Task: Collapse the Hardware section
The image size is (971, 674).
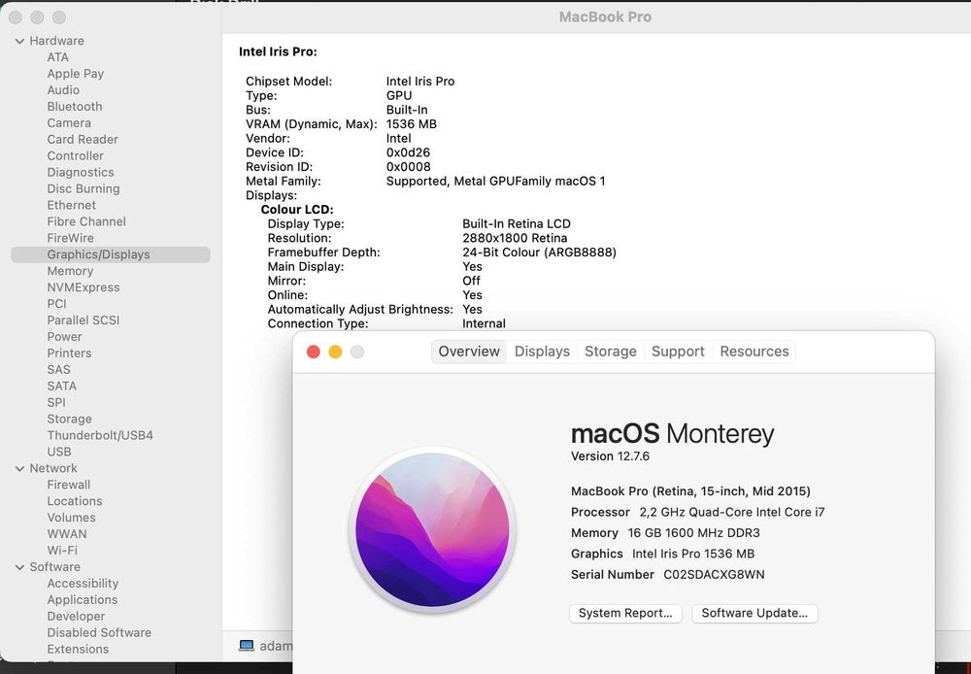Action: 19,41
